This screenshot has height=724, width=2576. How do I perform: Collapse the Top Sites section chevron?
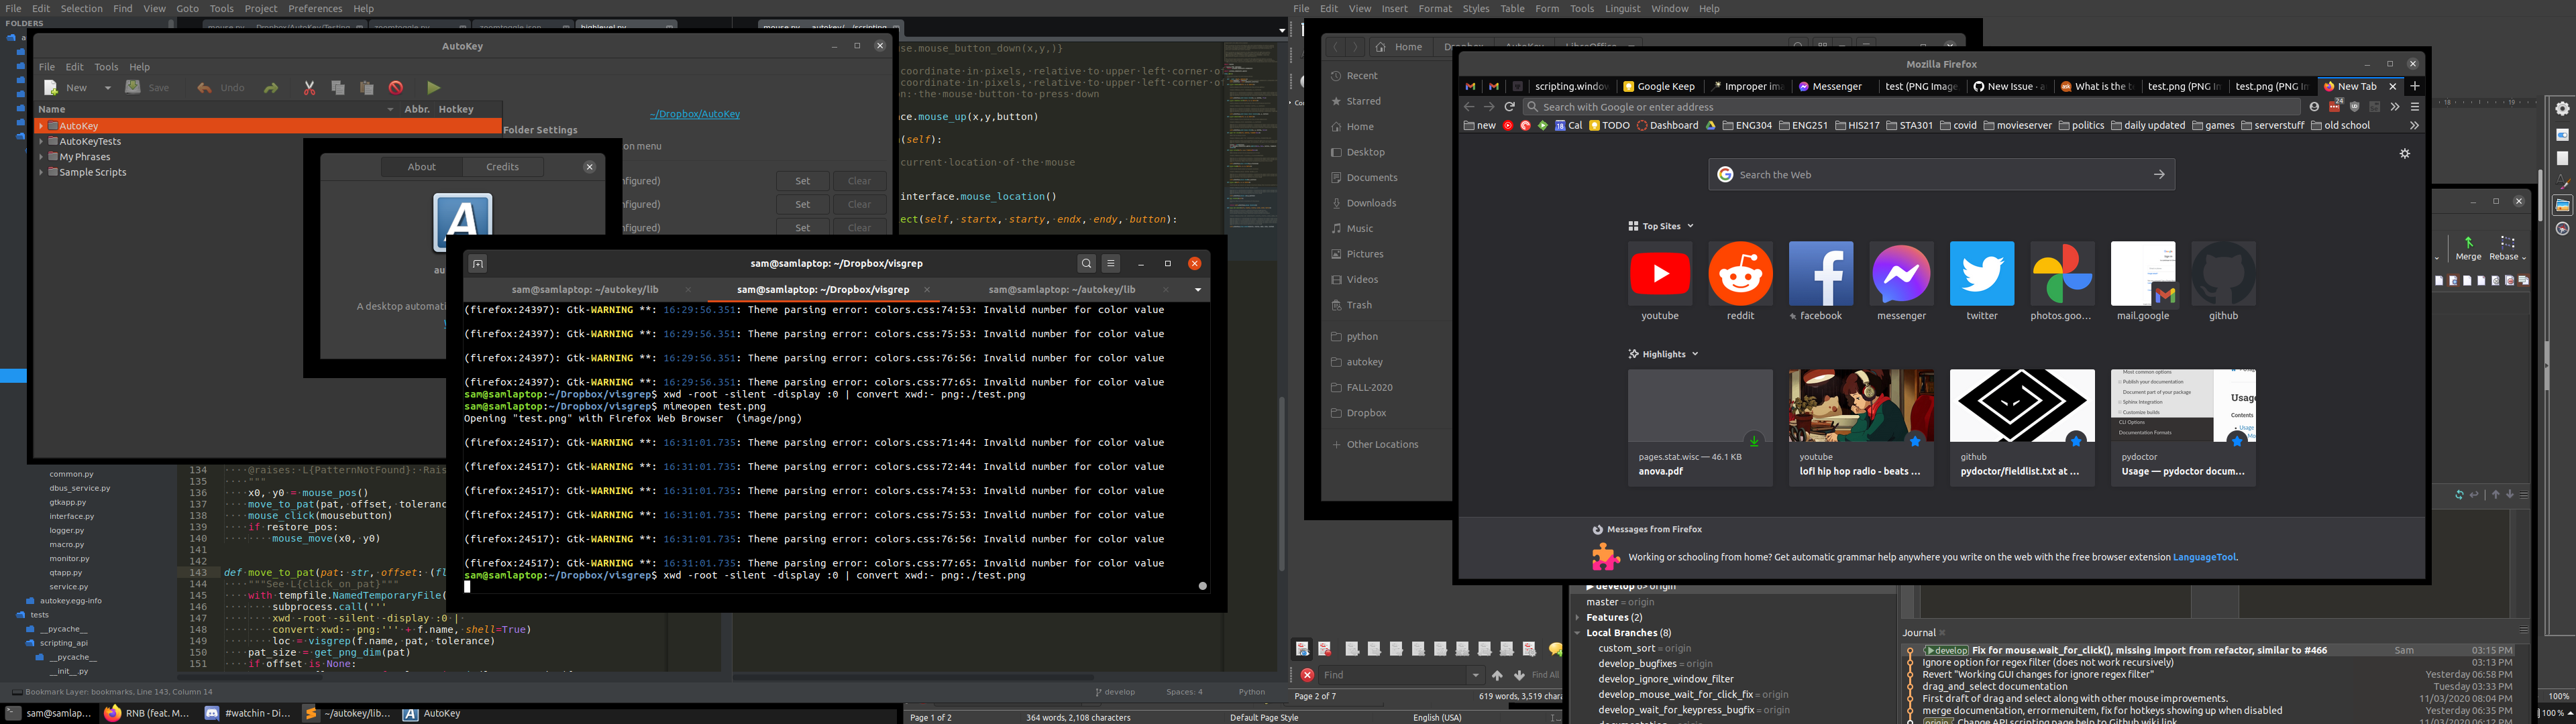tap(1690, 226)
